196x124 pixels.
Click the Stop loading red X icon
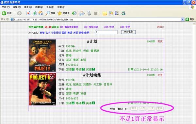(x=28, y=13)
